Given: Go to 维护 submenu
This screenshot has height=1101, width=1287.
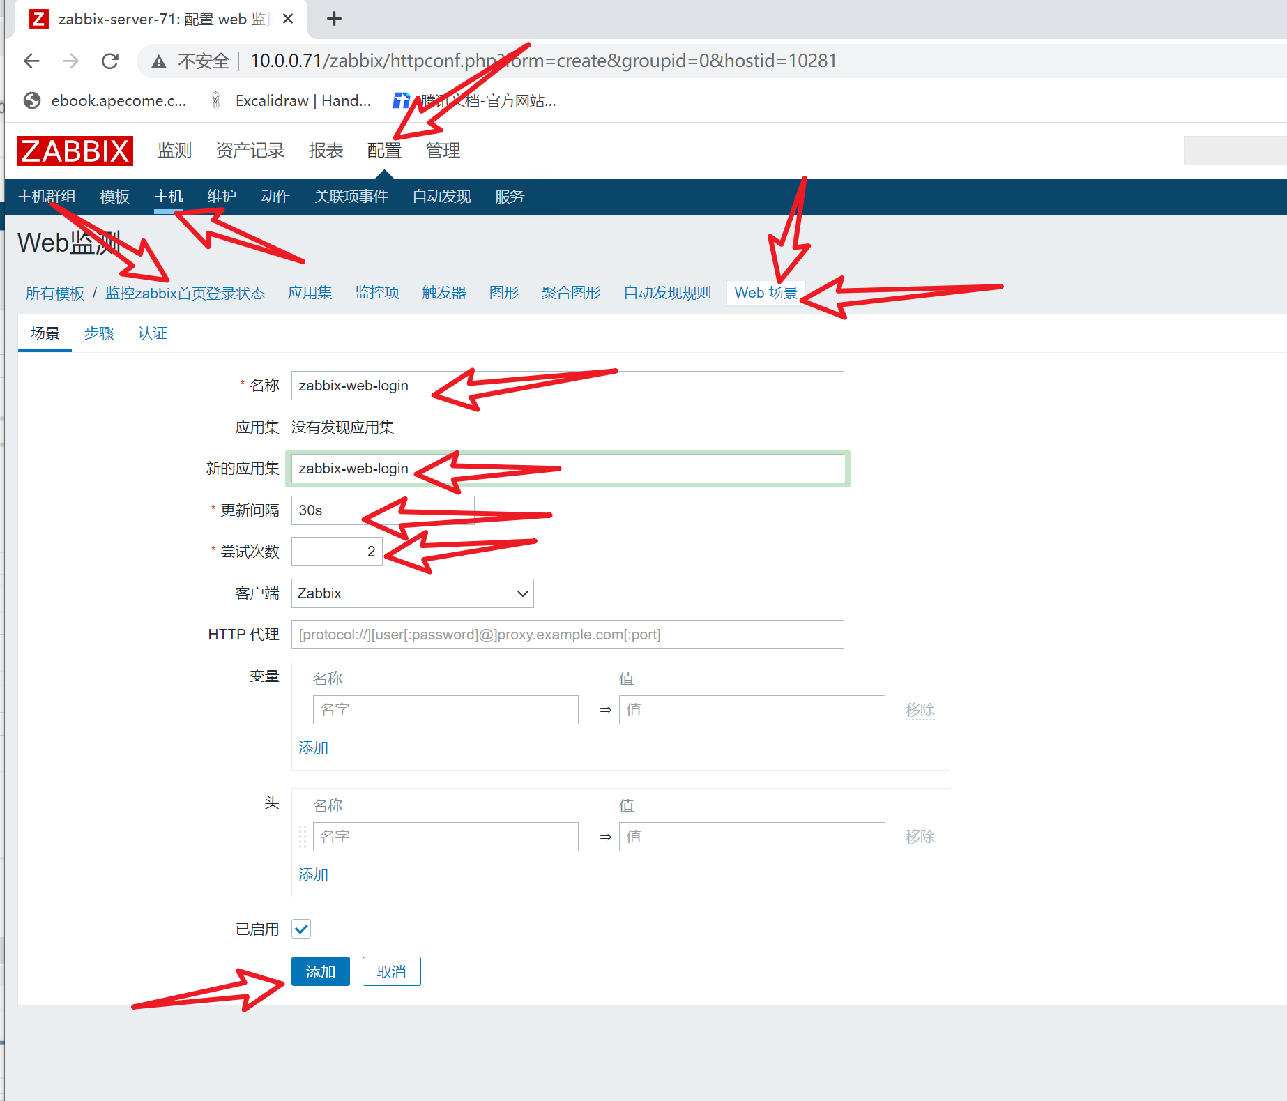Looking at the screenshot, I should tap(222, 197).
